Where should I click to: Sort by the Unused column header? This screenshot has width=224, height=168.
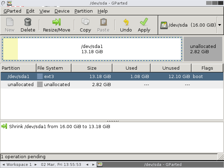pyautogui.click(x=171, y=68)
